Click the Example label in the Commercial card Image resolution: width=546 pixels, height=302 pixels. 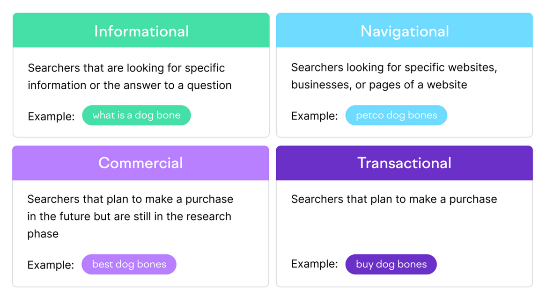pyautogui.click(x=51, y=265)
